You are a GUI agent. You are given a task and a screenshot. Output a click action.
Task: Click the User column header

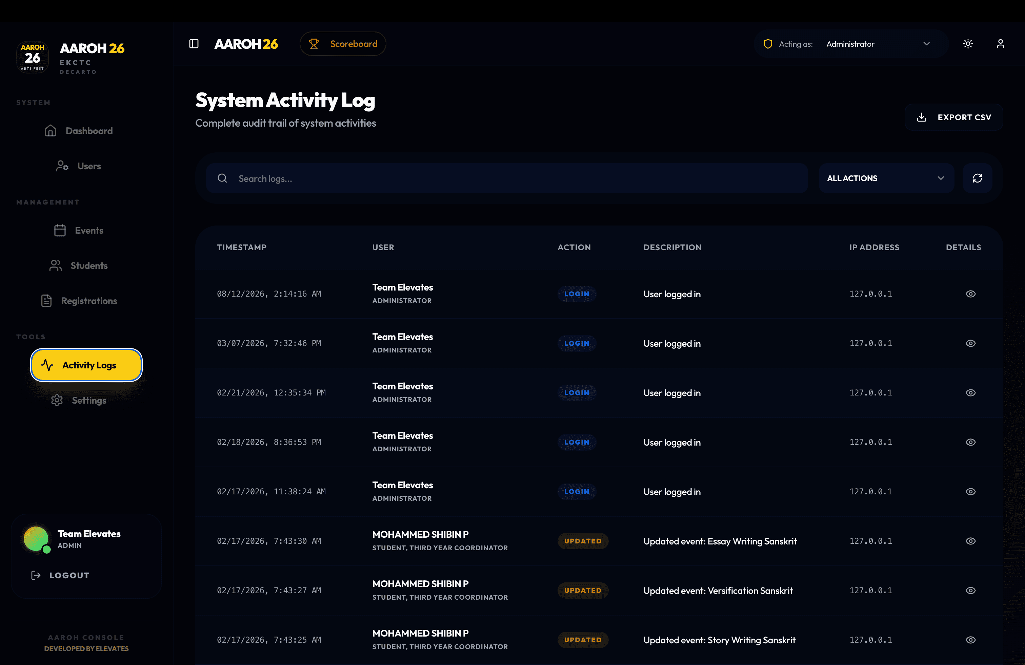(x=383, y=247)
